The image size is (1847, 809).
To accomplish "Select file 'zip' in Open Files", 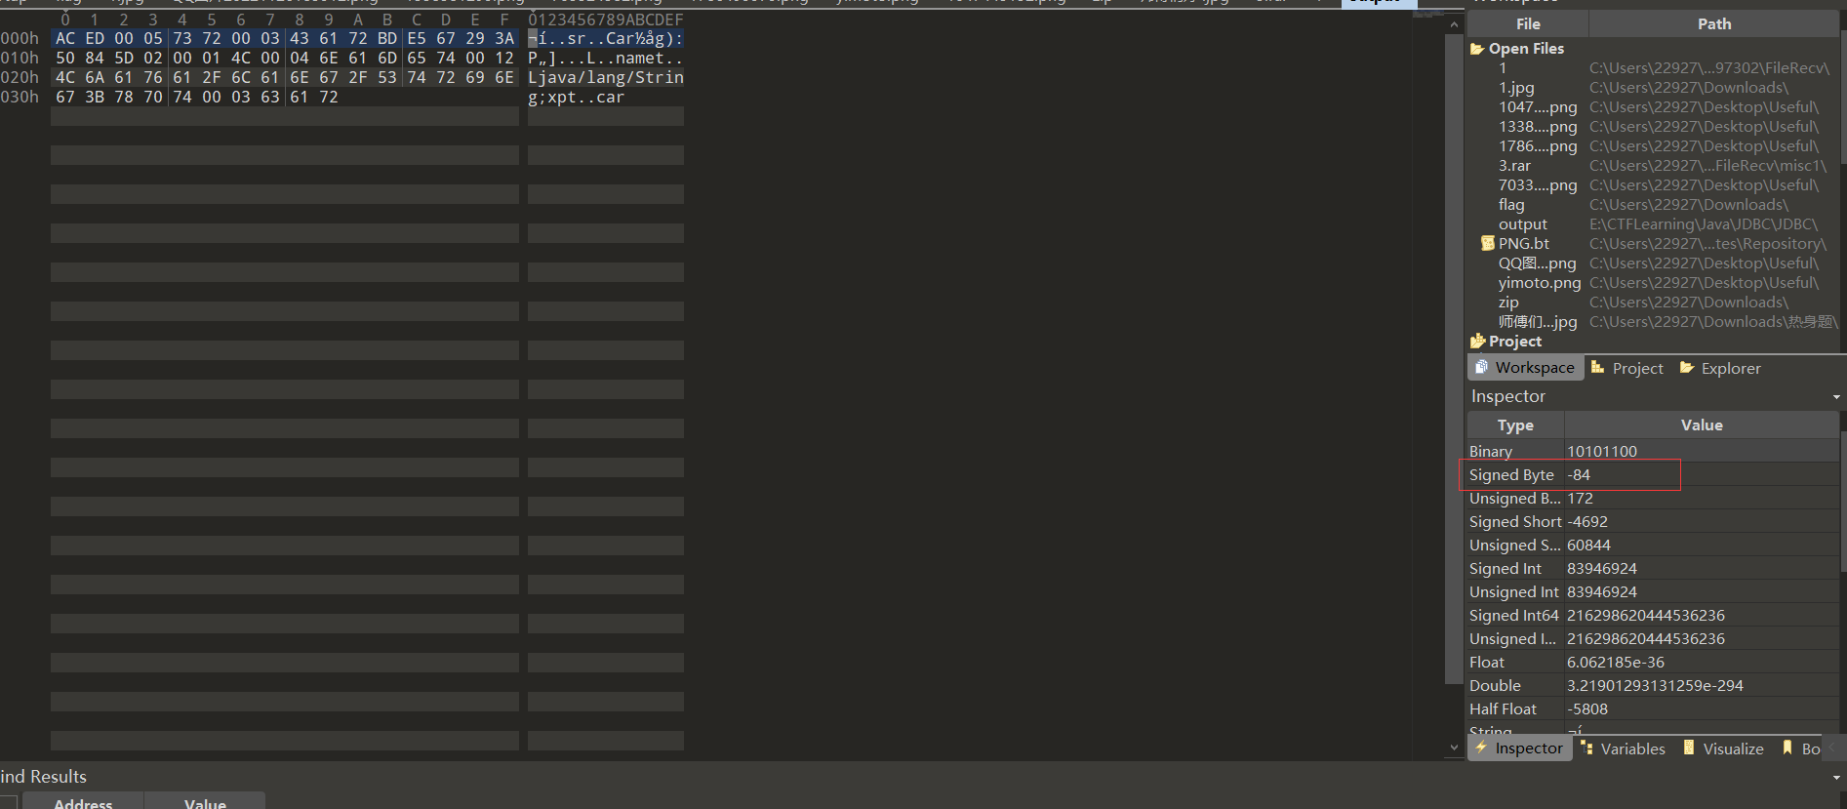I will [1508, 303].
